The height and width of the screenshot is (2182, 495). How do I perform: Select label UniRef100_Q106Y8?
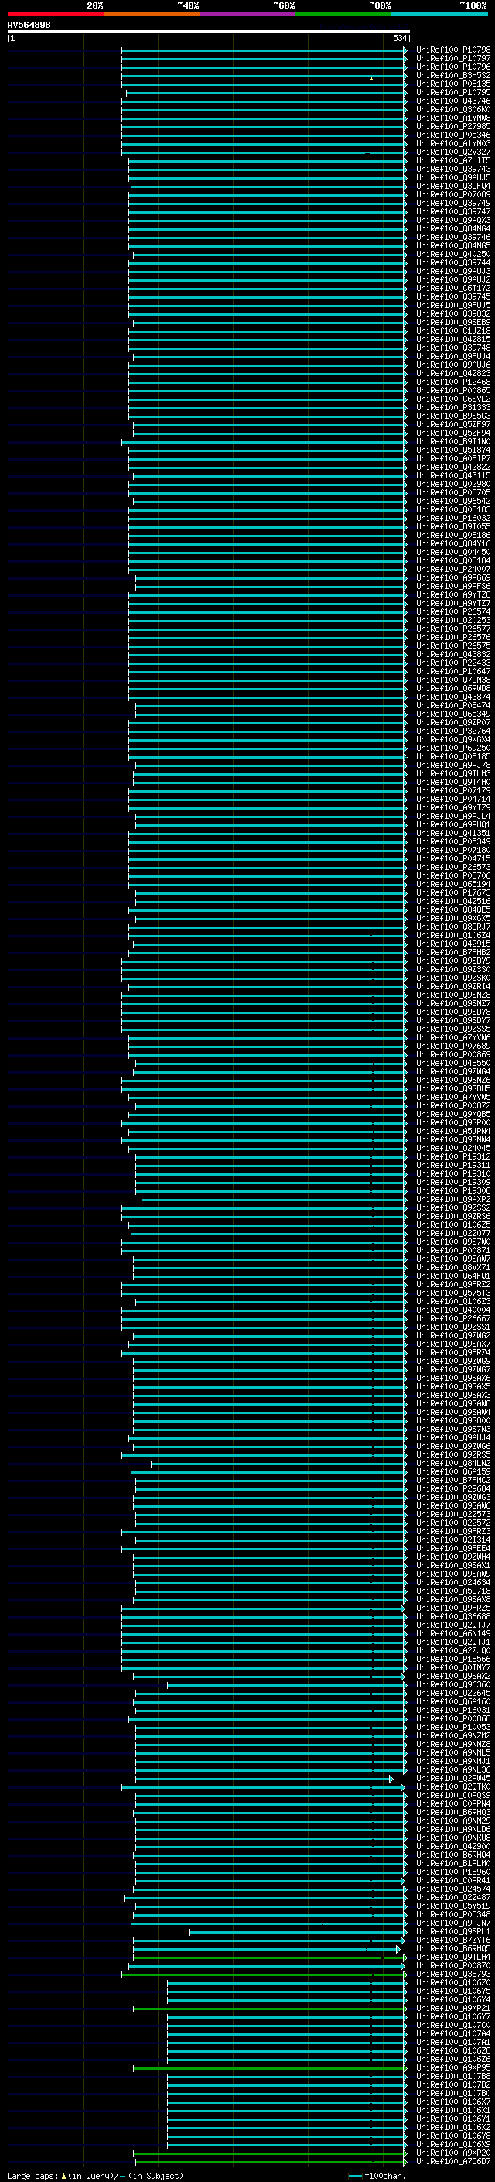[x=453, y=2136]
